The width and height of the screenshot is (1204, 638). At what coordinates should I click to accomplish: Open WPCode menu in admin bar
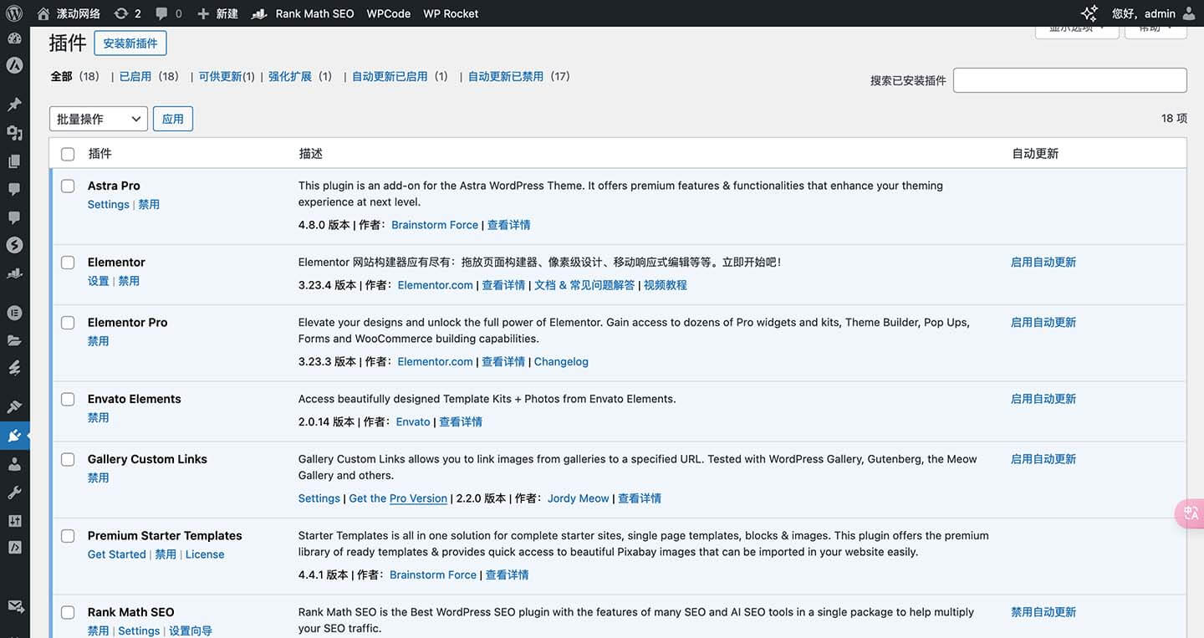[389, 13]
